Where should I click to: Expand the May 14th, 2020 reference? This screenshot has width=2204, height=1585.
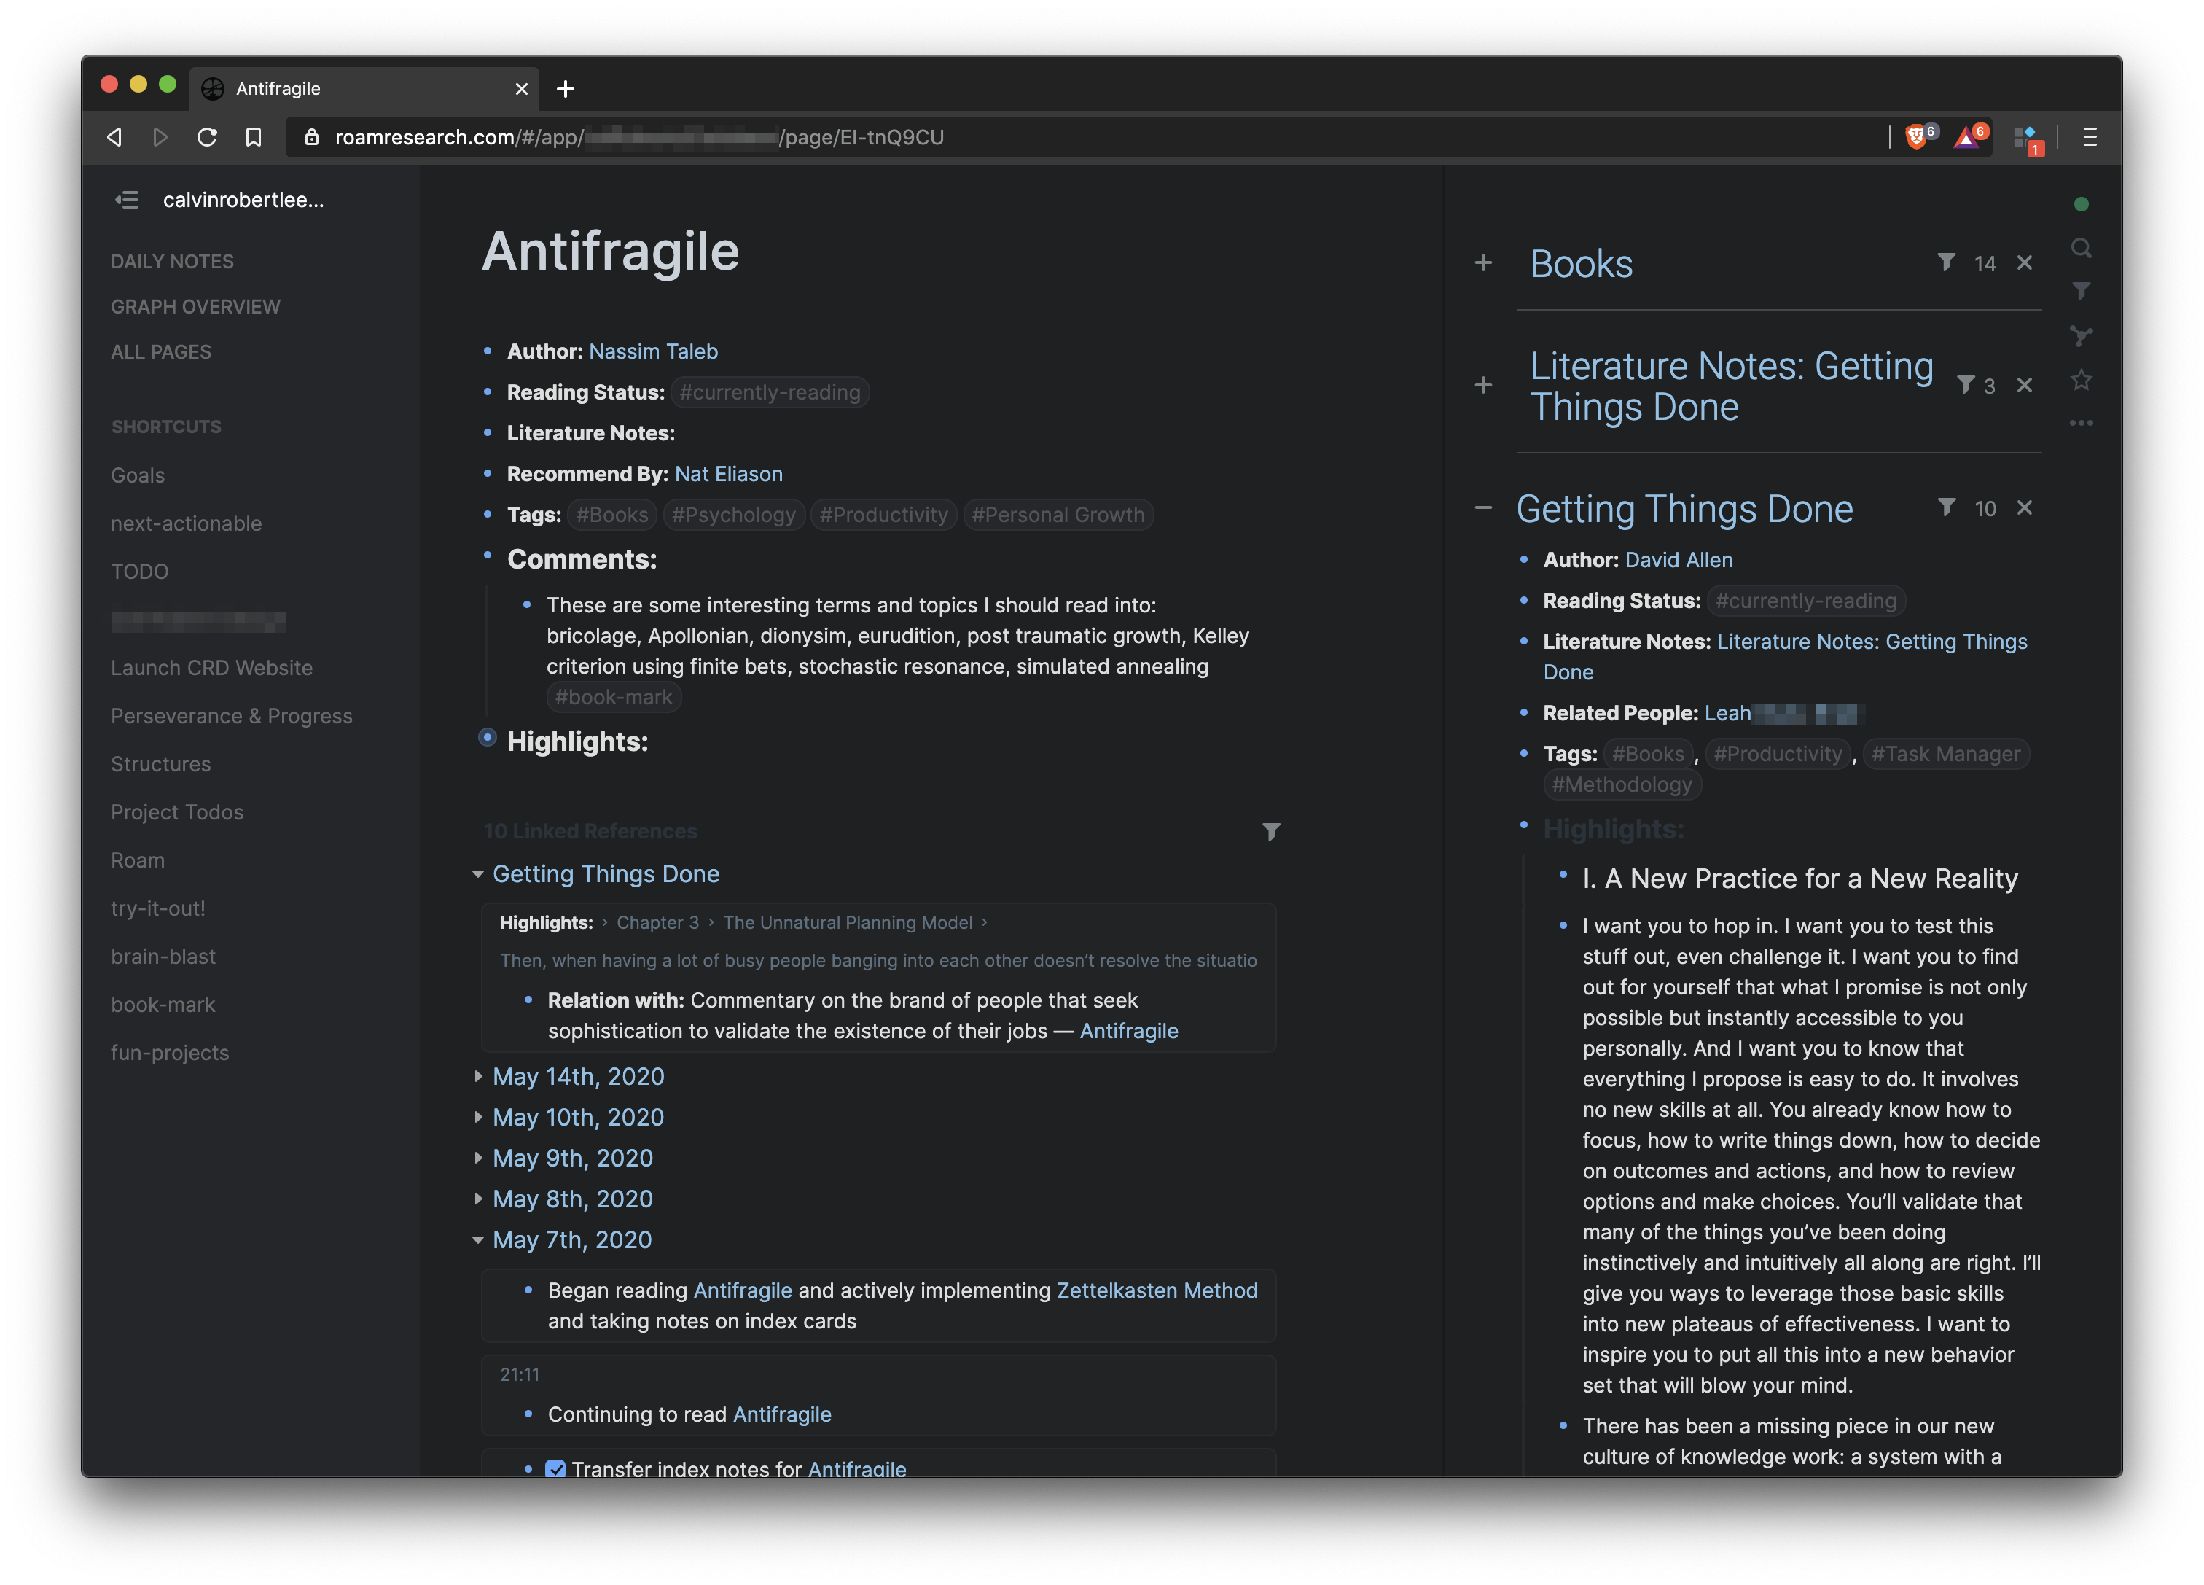(x=478, y=1076)
